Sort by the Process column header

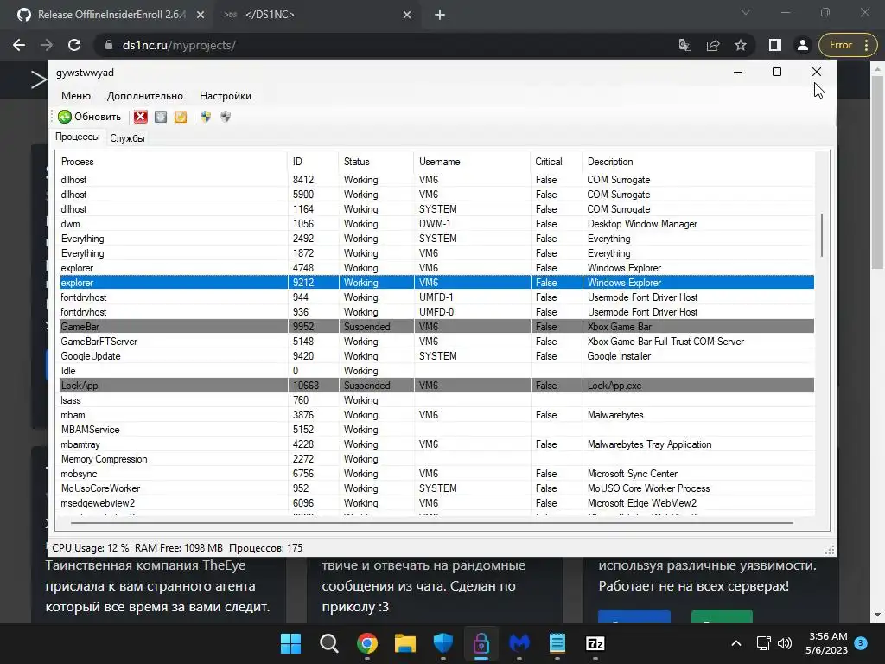tap(174, 162)
